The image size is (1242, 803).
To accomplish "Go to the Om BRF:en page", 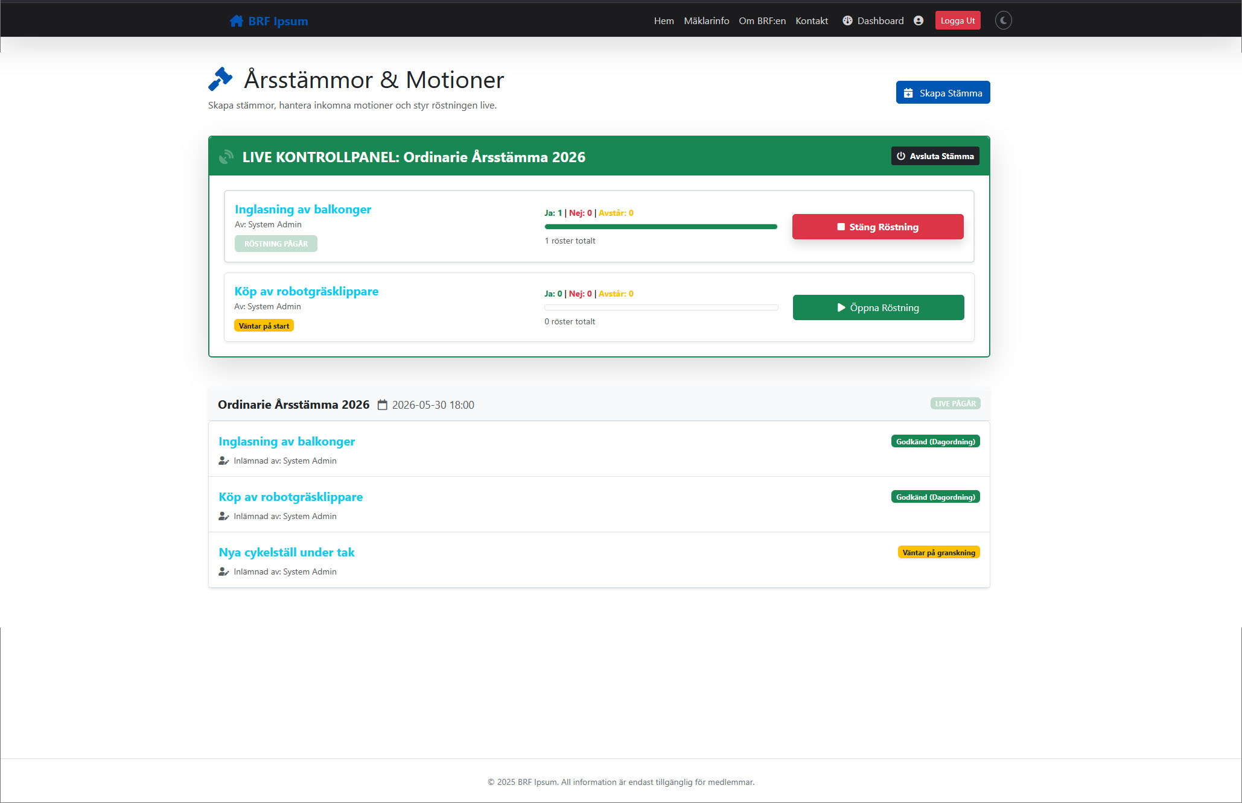I will tap(762, 20).
